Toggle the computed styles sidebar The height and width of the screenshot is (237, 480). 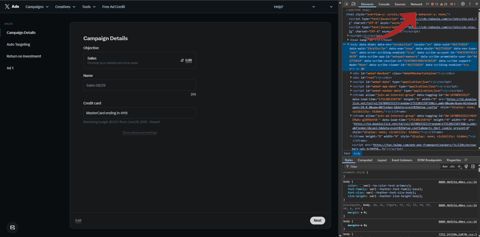473,166
